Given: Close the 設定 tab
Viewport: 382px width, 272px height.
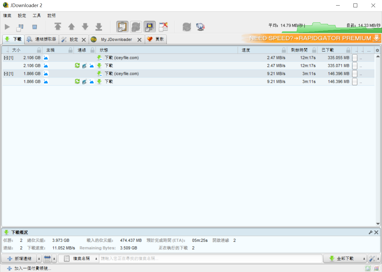Looking at the screenshot, I should point(84,40).
